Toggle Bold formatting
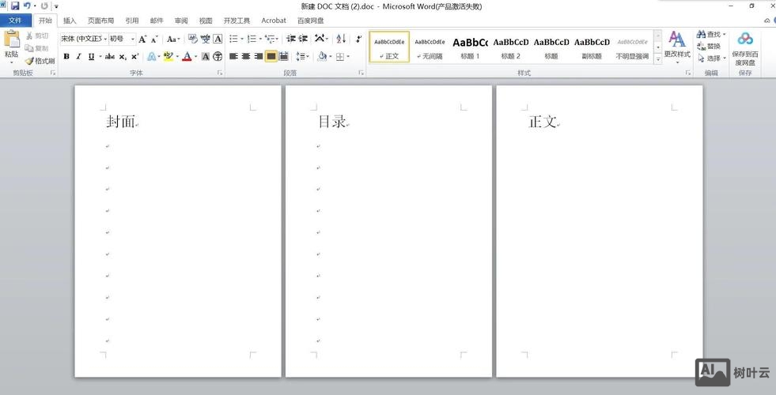 (x=66, y=56)
